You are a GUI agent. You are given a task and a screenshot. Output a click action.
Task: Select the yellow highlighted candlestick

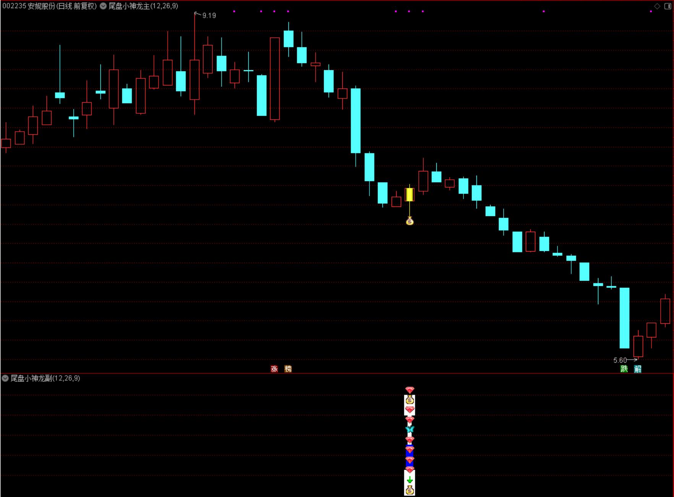pos(410,195)
